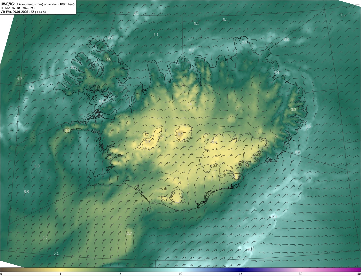Click the 3.7 value on the map
Image resolution: width=361 pixels, height=276 pixels.
45,238
